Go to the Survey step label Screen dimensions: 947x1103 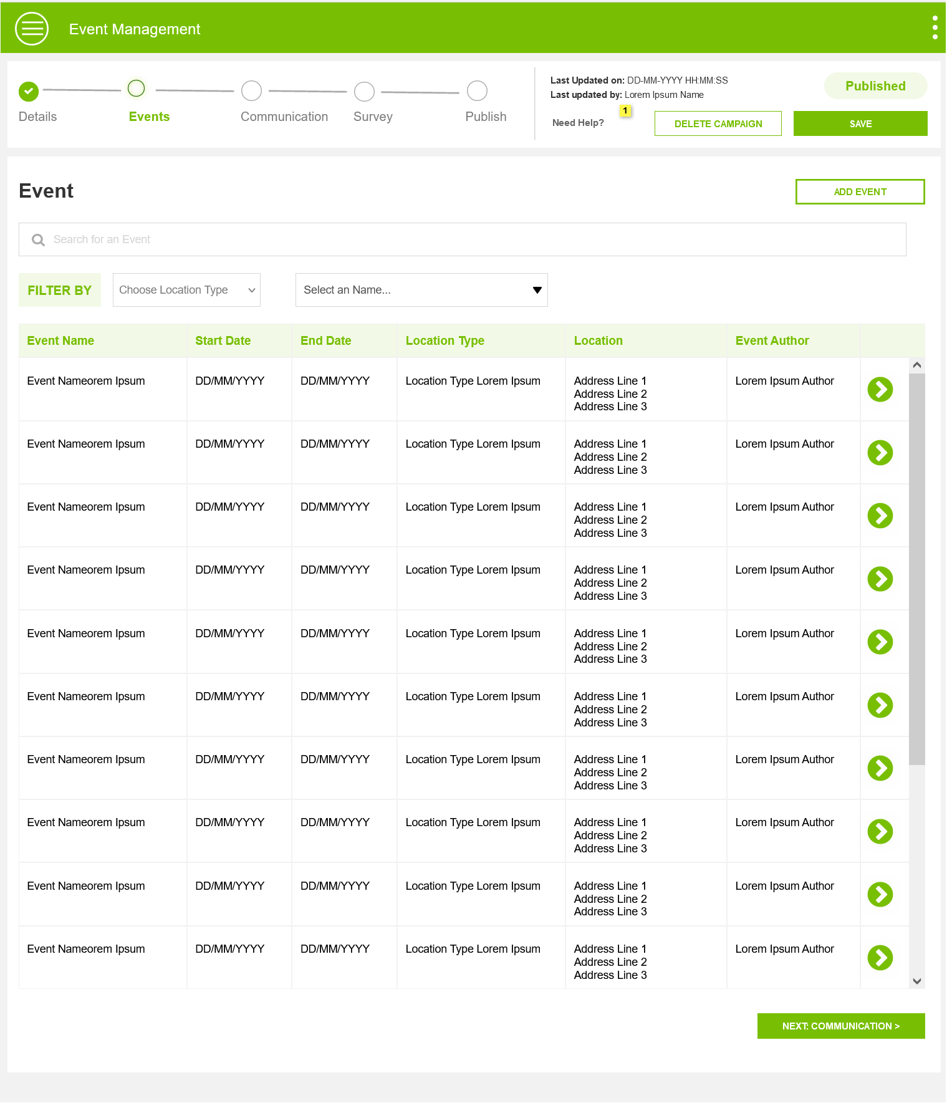click(x=373, y=117)
